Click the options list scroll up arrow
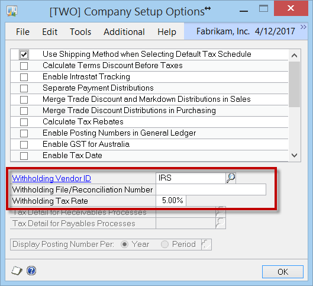 click(x=295, y=55)
